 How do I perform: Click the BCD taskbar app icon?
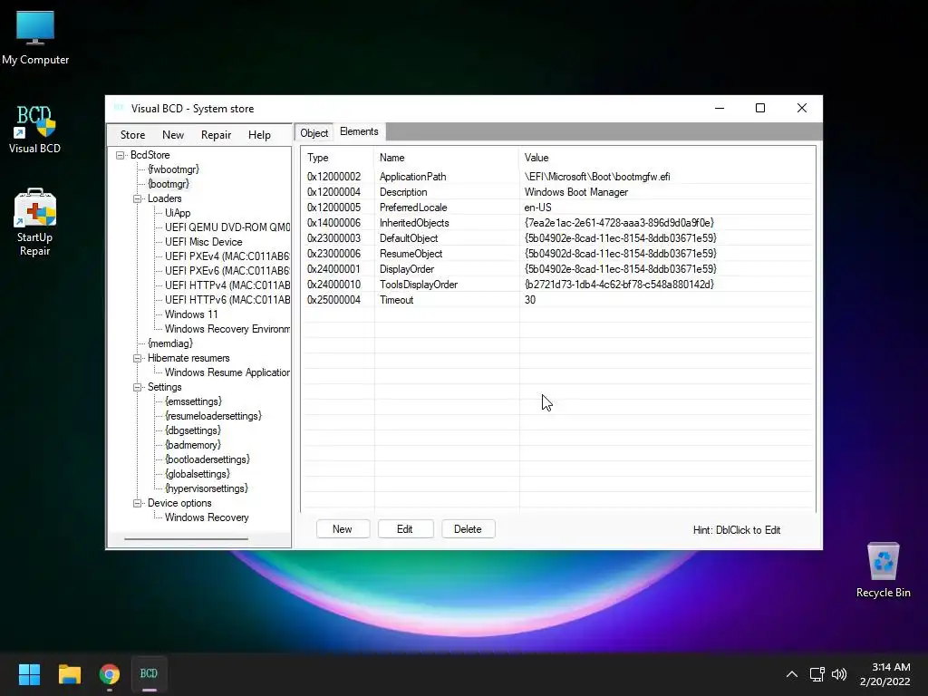coord(149,674)
